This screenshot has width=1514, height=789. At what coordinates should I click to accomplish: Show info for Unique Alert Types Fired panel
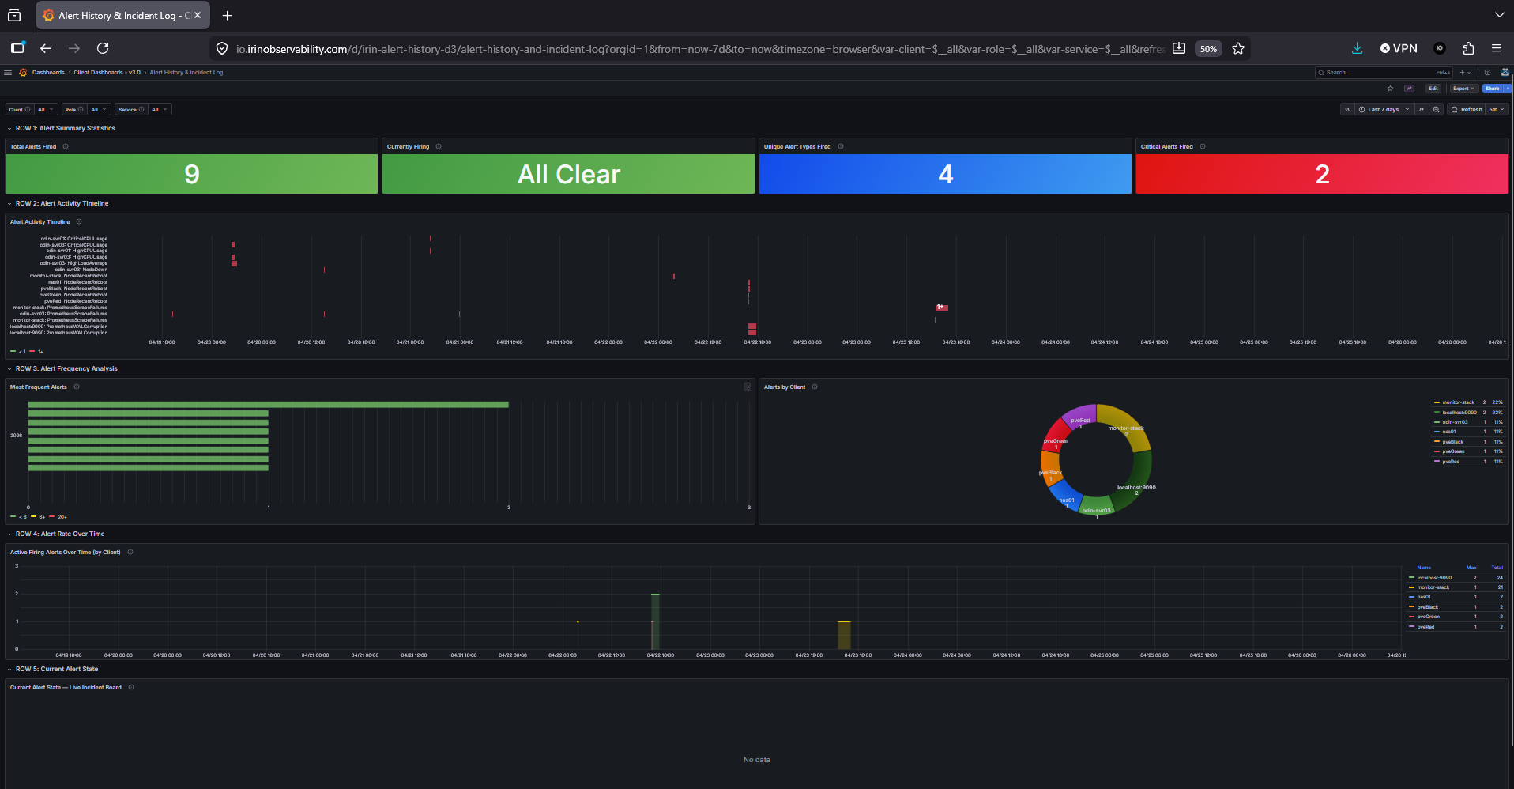tap(841, 146)
